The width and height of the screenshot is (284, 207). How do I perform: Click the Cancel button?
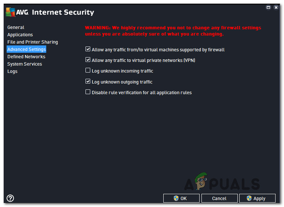tap(219, 198)
